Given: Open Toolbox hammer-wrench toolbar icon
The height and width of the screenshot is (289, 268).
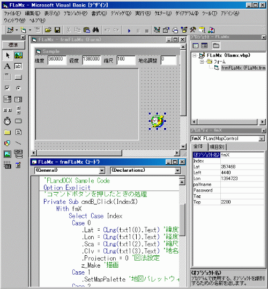Looking at the screenshot, I should point(193,30).
